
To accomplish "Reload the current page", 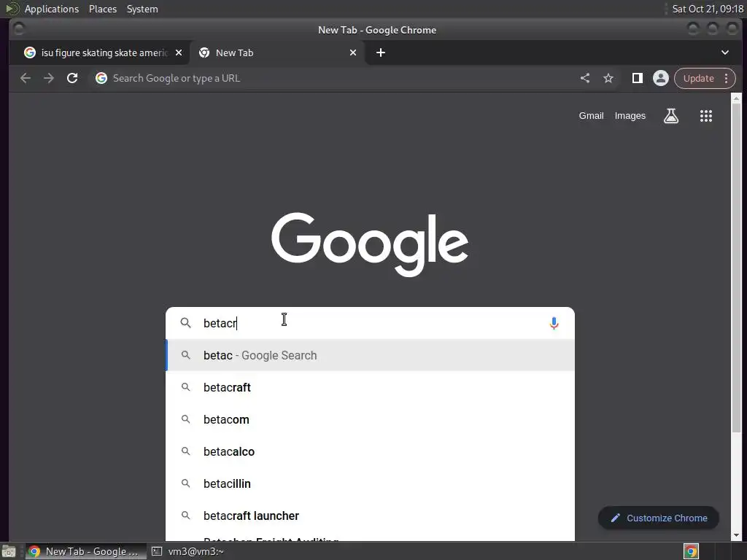I will (72, 78).
